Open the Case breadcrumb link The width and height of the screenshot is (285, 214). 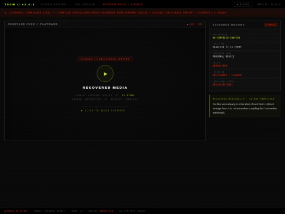(x=84, y=4)
